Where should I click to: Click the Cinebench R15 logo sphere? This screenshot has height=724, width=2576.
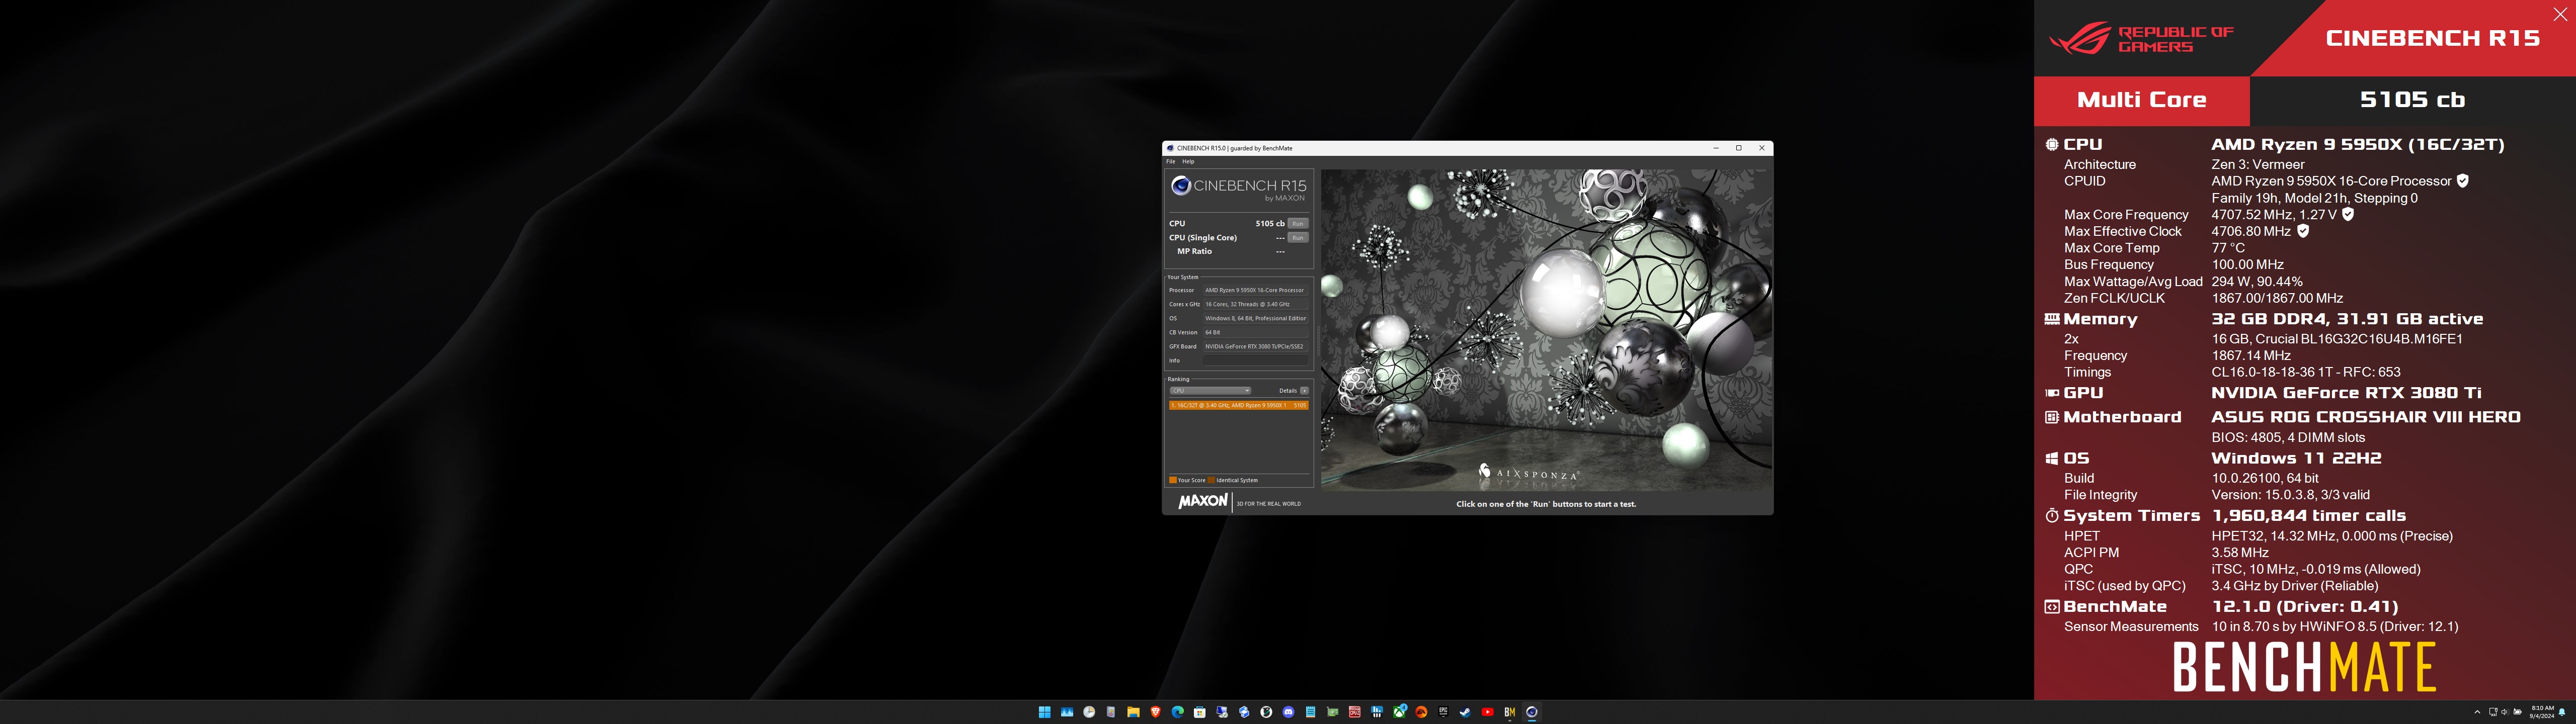1181,185
